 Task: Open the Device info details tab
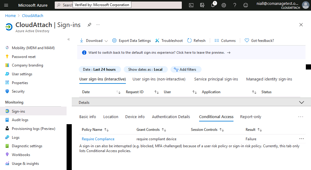click(x=135, y=117)
